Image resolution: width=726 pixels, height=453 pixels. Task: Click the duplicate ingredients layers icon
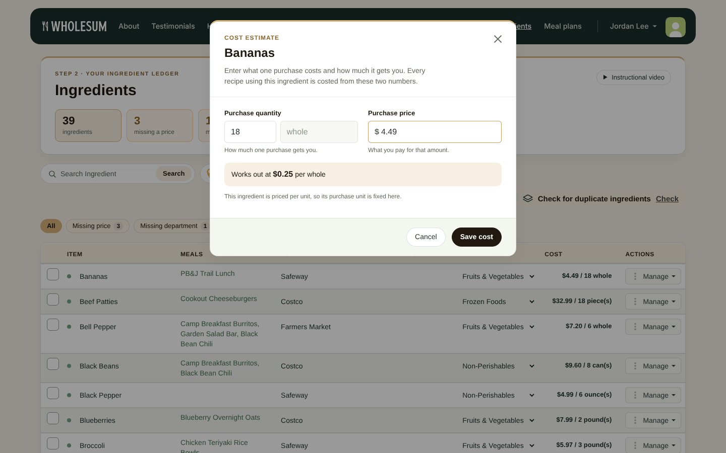coord(528,198)
